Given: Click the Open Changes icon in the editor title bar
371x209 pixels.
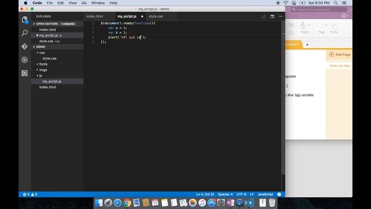Looking at the screenshot, I should [264, 16].
